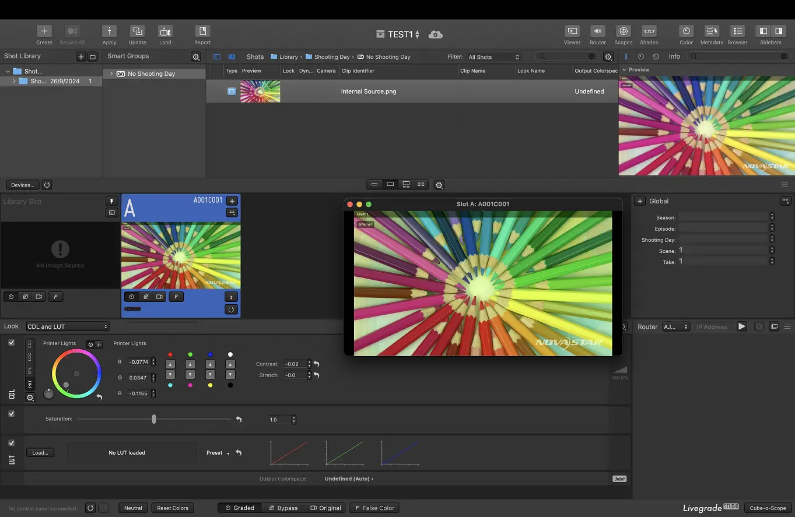Expand the No Shooting Day group
The image size is (795, 517).
coord(111,74)
